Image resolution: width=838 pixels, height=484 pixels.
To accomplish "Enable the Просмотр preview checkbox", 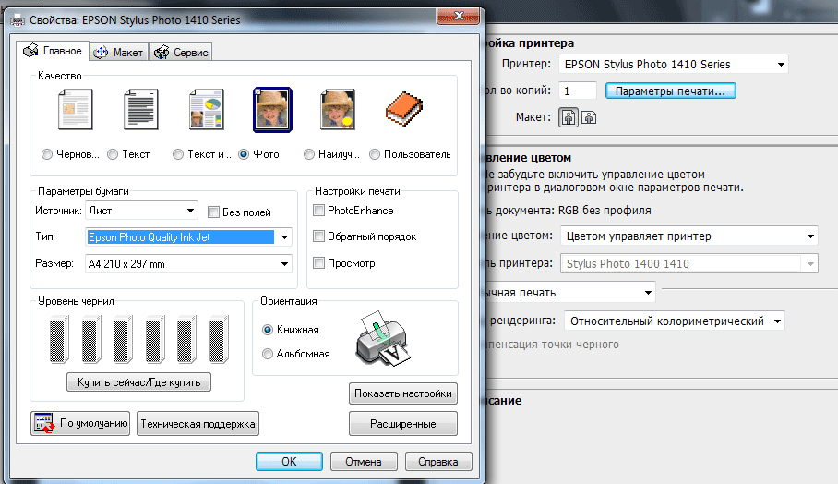I will (x=318, y=262).
